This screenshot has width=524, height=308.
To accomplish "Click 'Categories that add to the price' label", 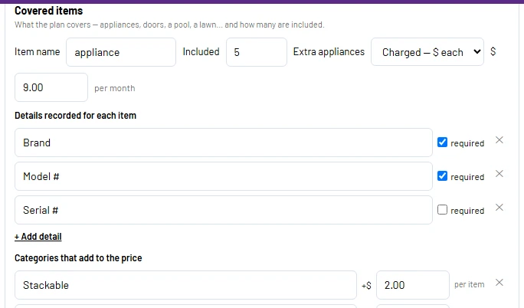I will point(78,258).
